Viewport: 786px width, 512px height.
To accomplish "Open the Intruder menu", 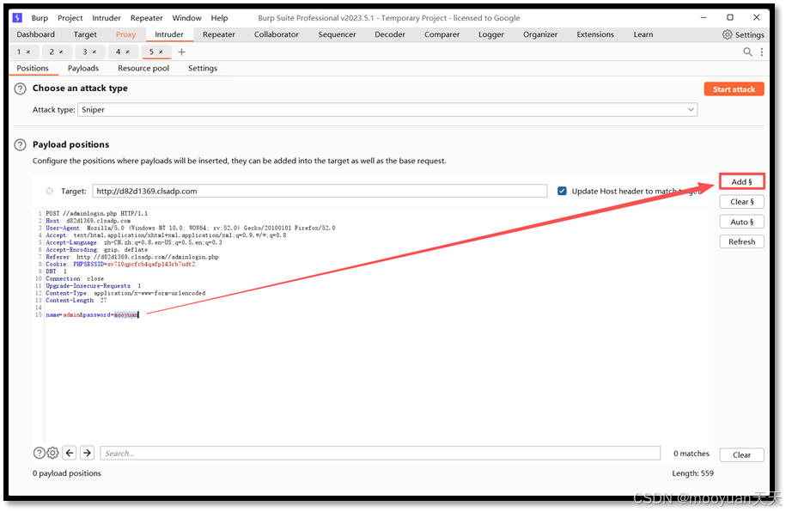I will [107, 18].
